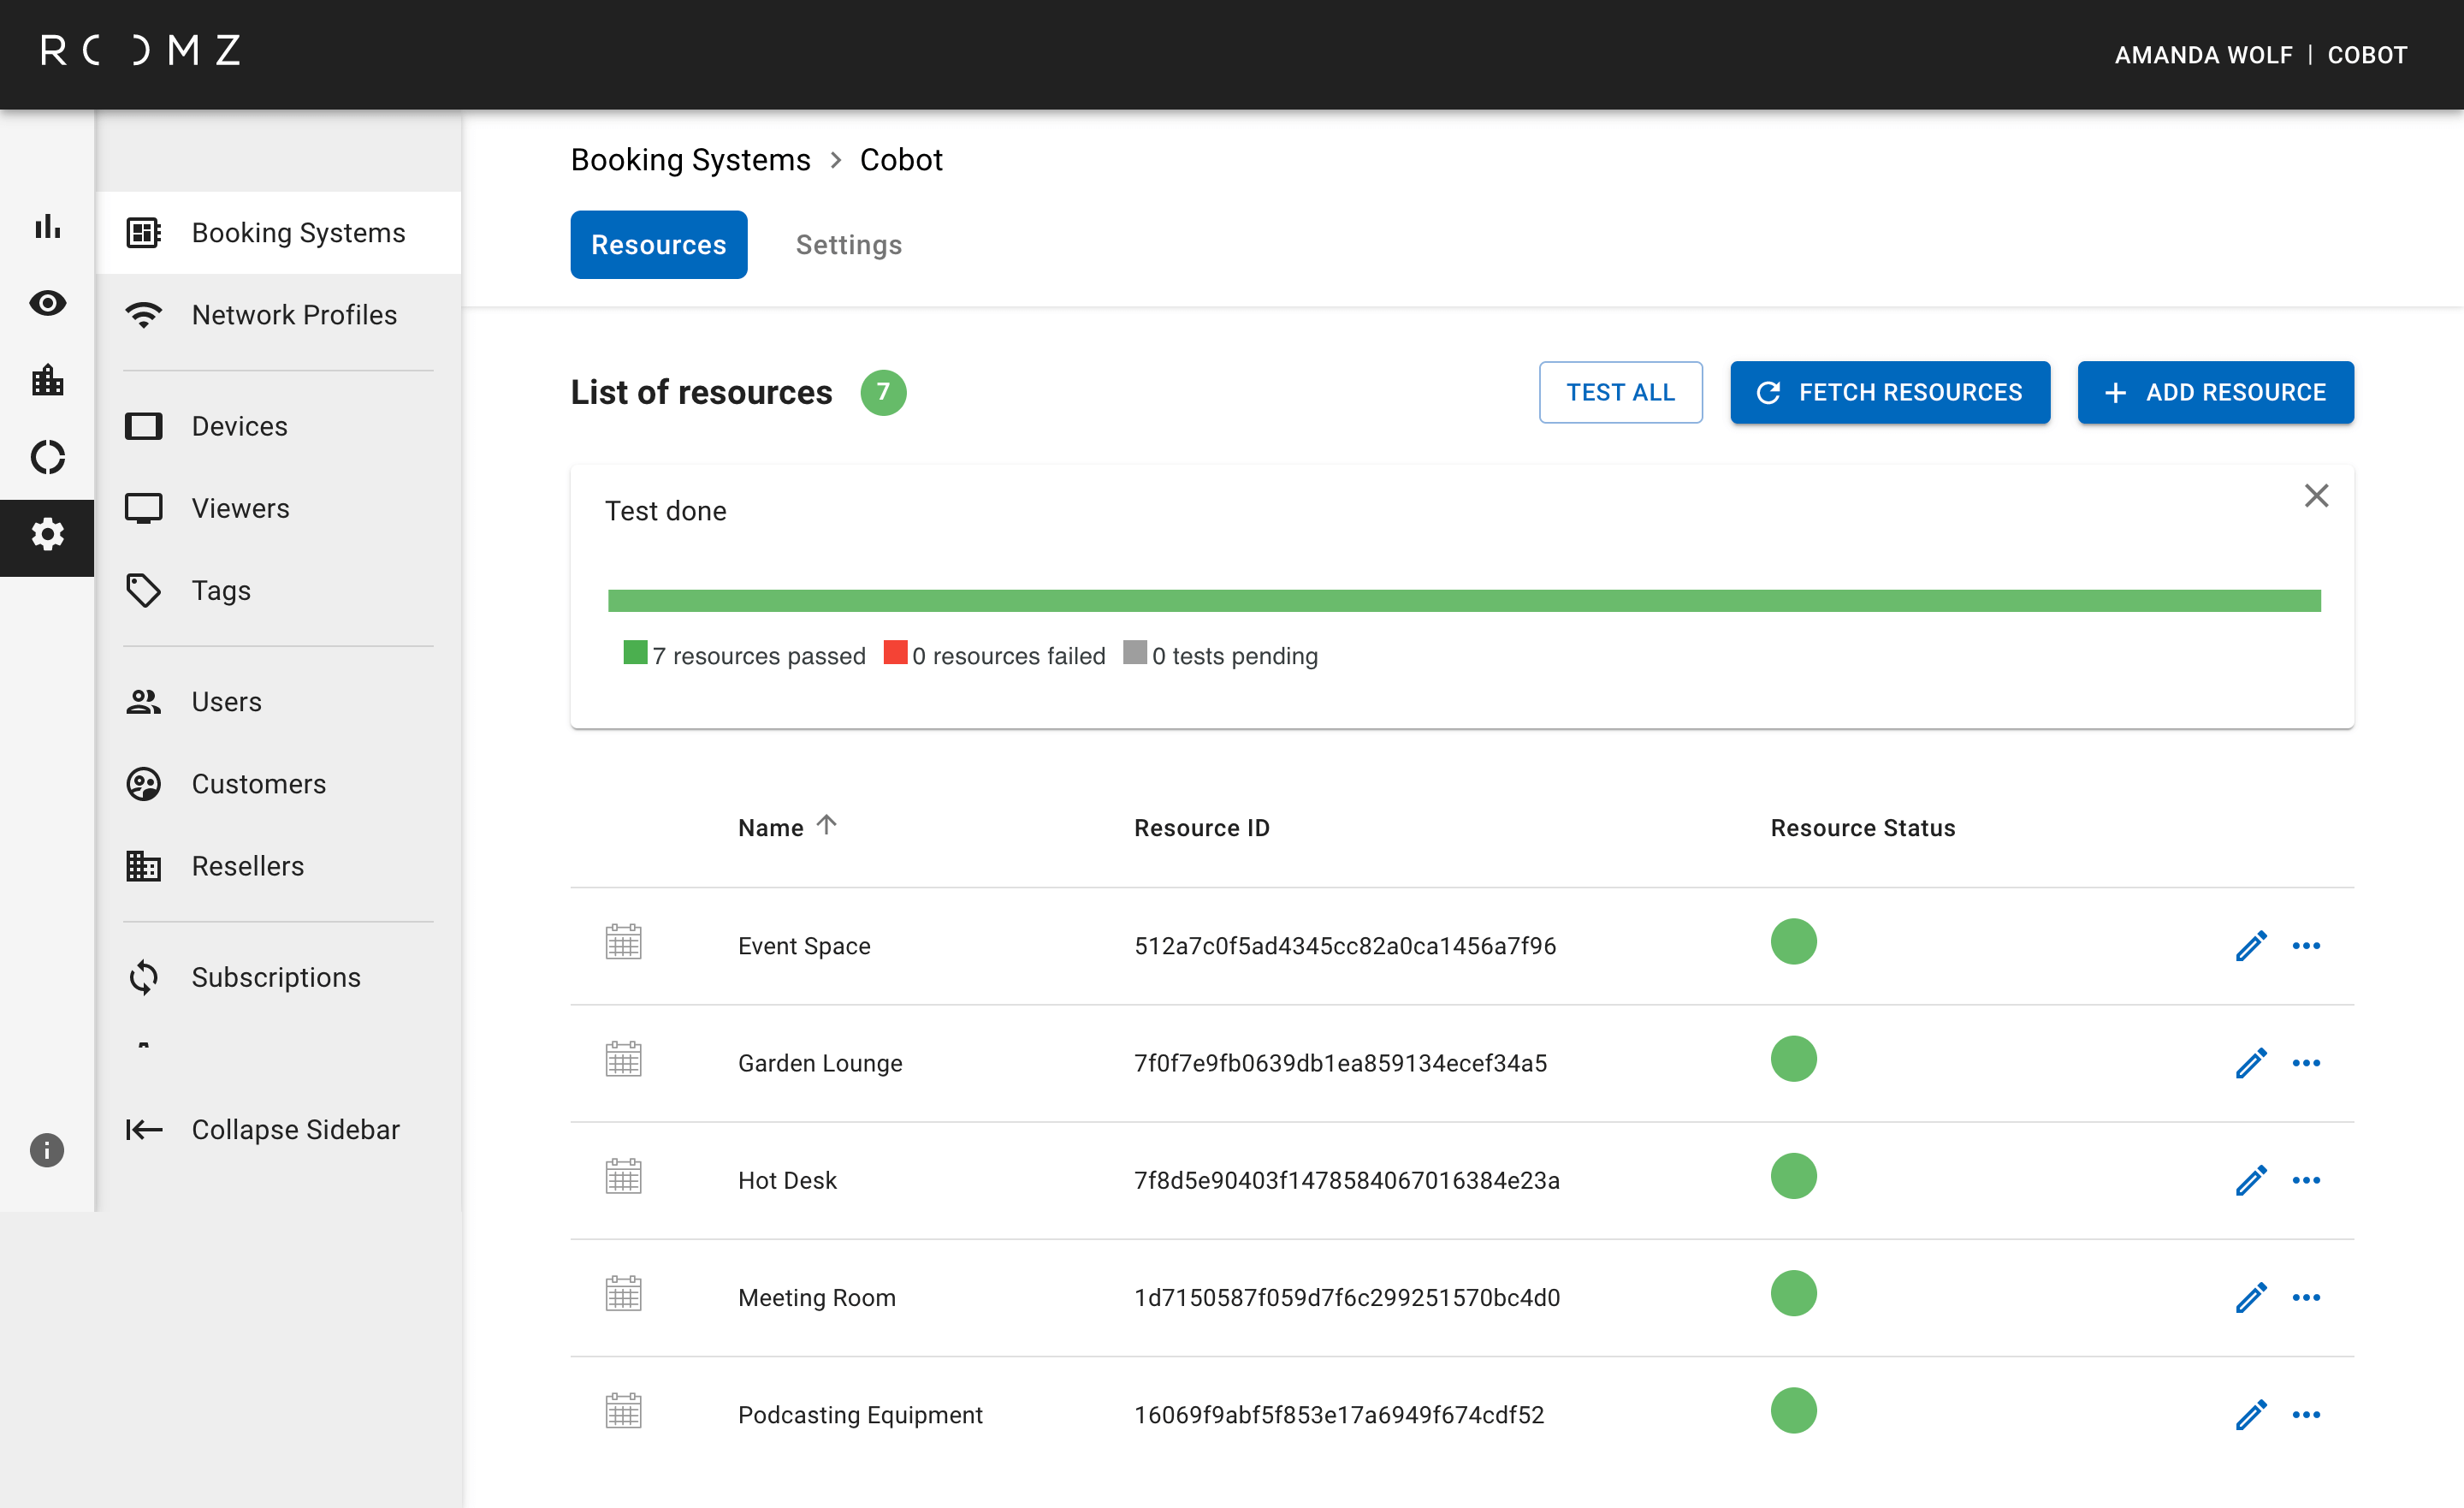Click the circular sync icon in left rail

[47, 457]
